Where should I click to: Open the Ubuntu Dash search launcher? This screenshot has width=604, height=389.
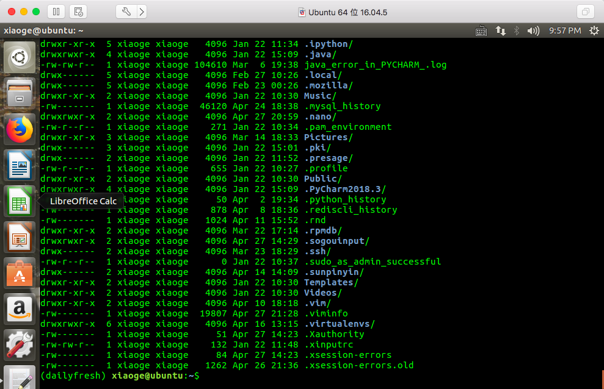tap(20, 58)
